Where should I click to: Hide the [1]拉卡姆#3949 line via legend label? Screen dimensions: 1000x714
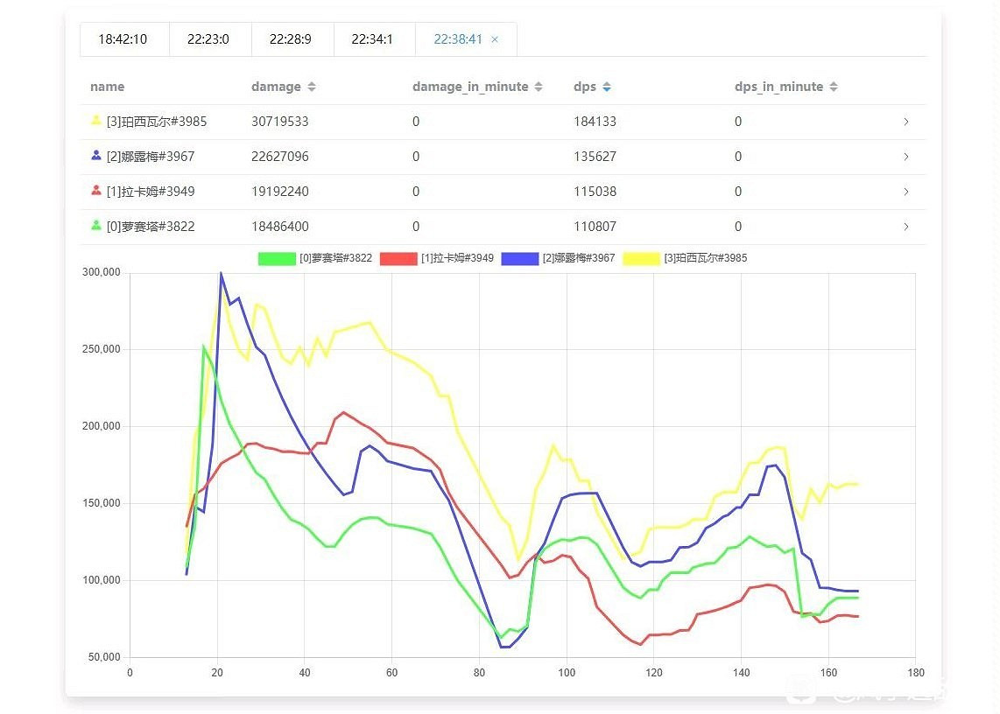tap(456, 258)
